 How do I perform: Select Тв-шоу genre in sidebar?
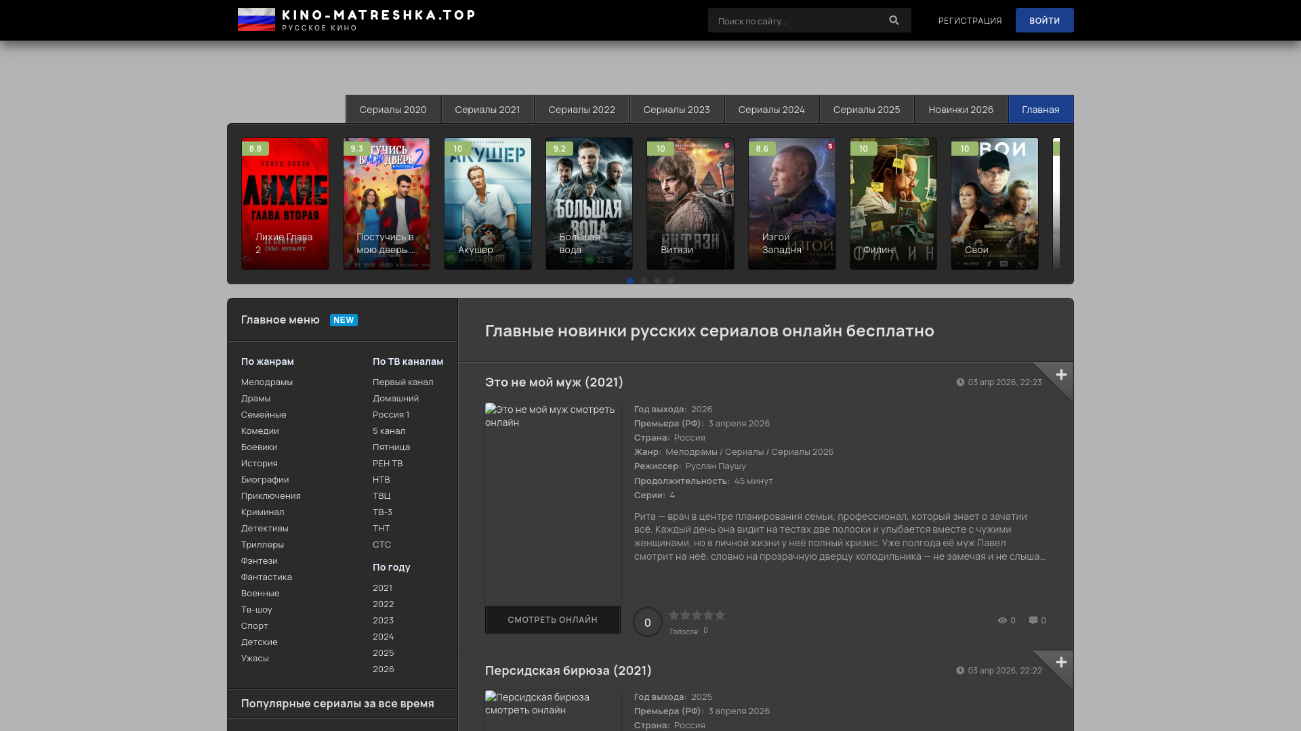click(256, 609)
